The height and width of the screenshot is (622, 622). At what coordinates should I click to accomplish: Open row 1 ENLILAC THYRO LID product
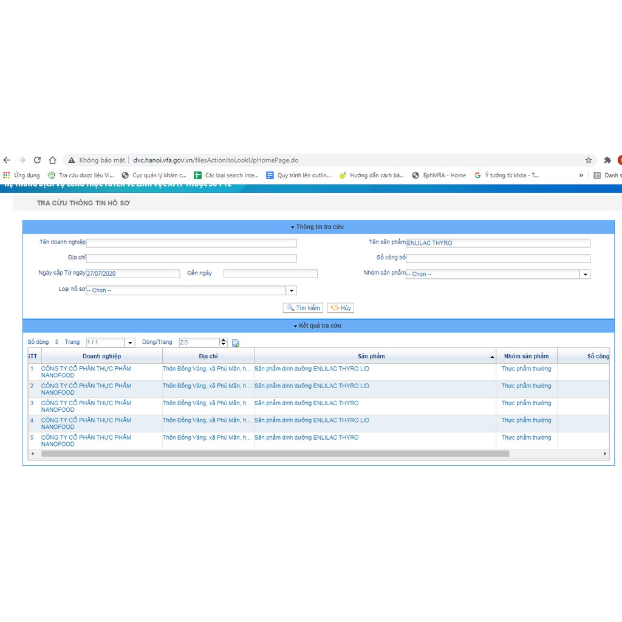[312, 369]
